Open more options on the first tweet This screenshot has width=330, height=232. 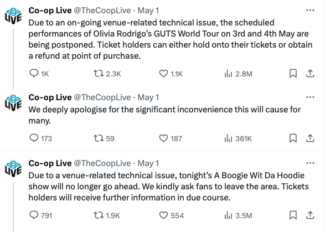(310, 10)
